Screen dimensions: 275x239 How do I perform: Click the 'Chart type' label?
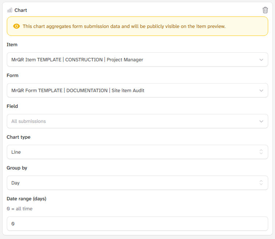[x=19, y=137]
